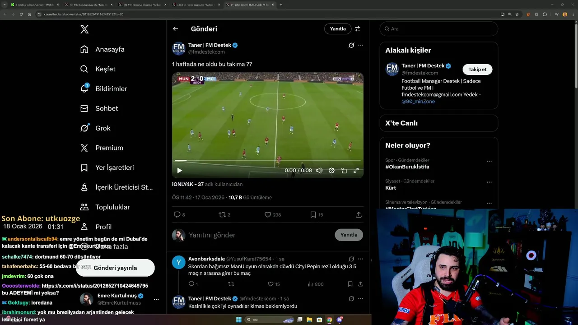The height and width of the screenshot is (325, 578).
Task: Open Taner | FM Destek author avatar
Action: click(179, 48)
